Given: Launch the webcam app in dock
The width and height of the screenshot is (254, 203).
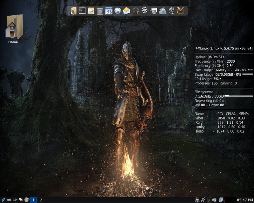Looking at the screenshot, I should click(x=172, y=11).
